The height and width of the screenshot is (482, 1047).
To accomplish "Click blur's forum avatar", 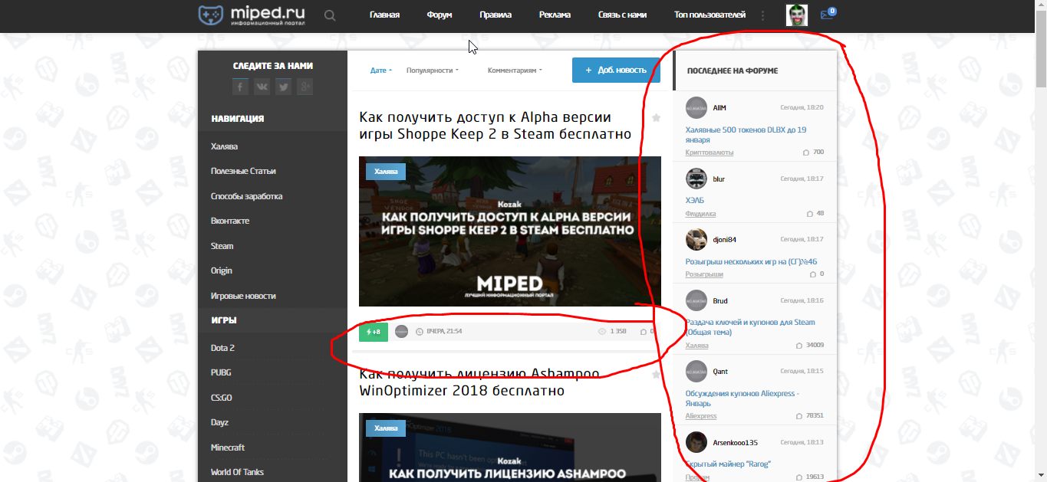I will (x=696, y=179).
